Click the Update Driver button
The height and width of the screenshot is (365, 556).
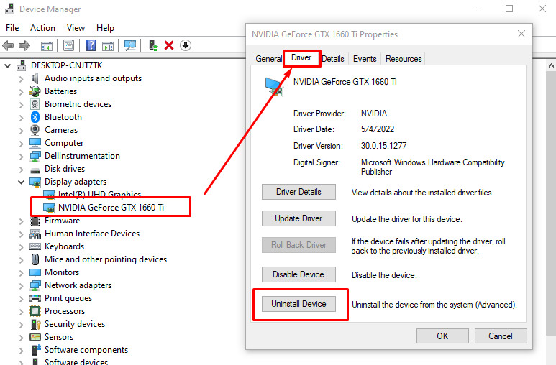click(x=298, y=218)
